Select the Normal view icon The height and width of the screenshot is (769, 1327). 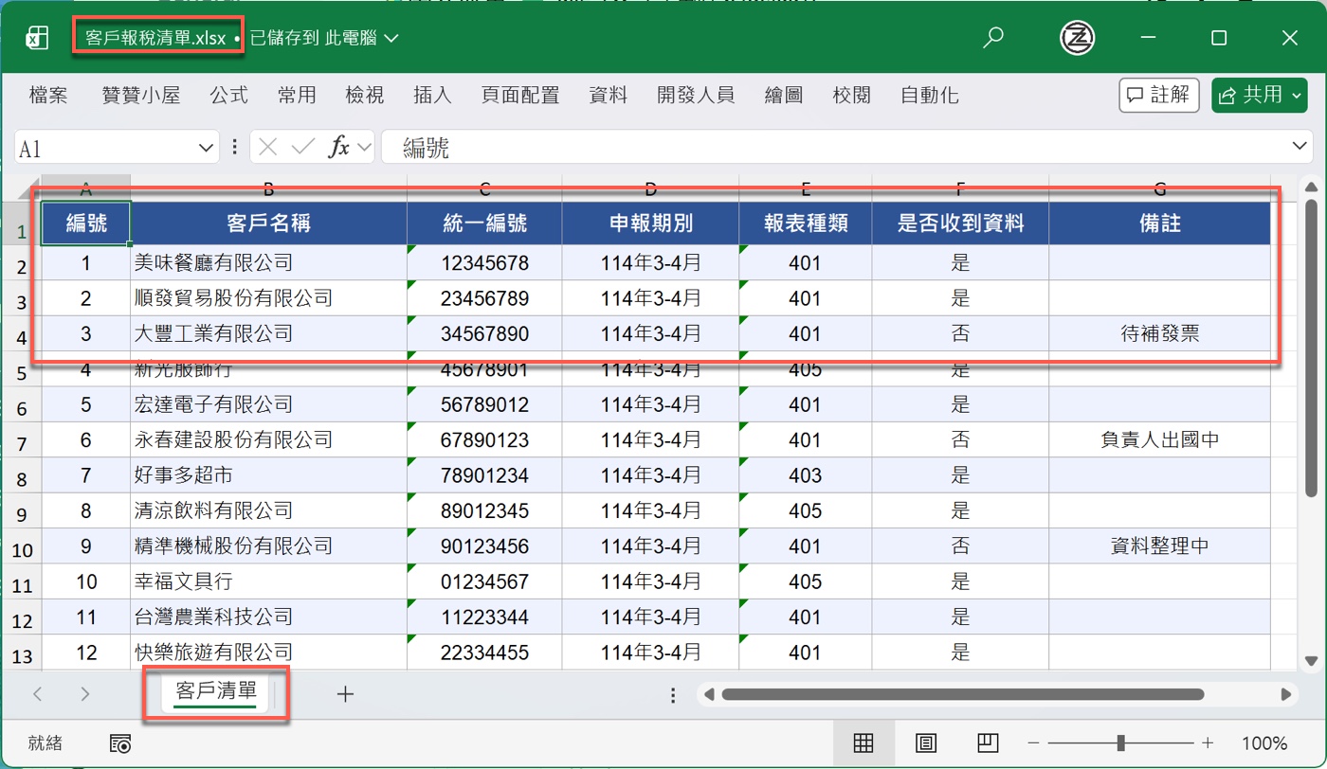pos(863,743)
